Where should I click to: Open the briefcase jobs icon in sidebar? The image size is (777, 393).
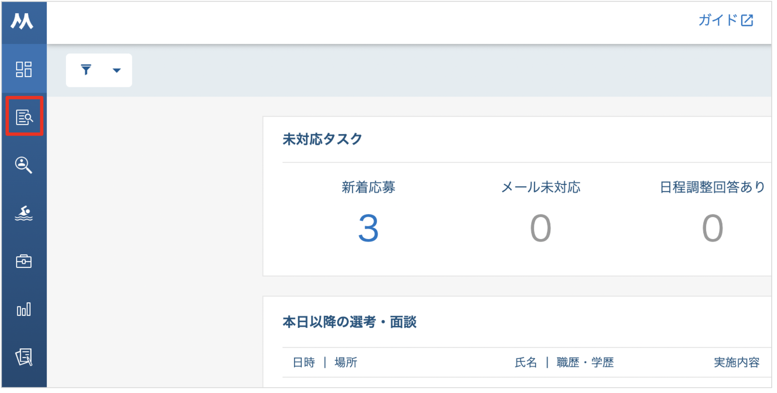pos(24,261)
